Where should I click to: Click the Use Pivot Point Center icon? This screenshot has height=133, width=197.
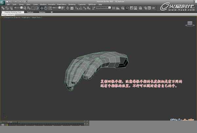click(x=63, y=8)
